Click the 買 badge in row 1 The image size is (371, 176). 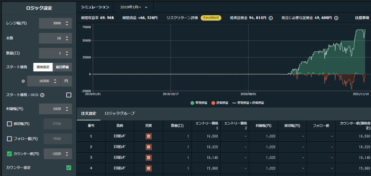[148, 136]
